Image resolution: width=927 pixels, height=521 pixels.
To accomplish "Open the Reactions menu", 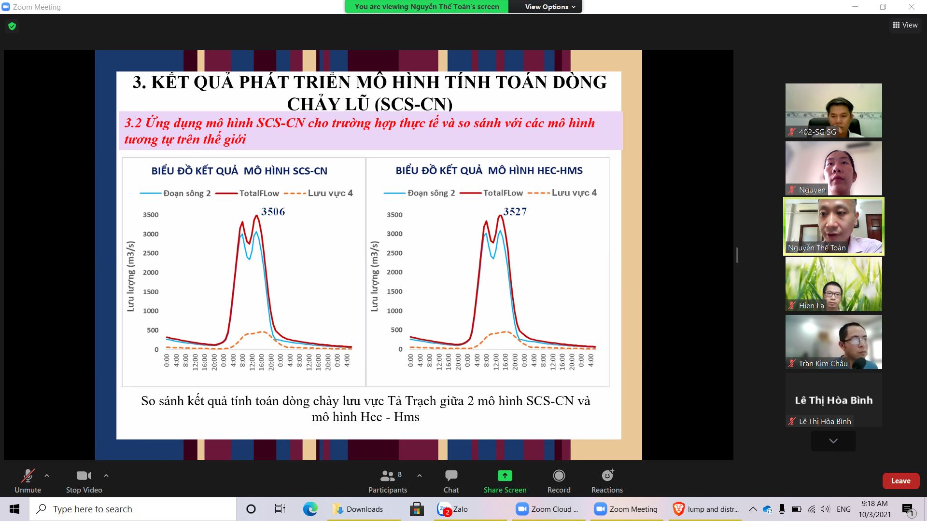I will pos(607,481).
